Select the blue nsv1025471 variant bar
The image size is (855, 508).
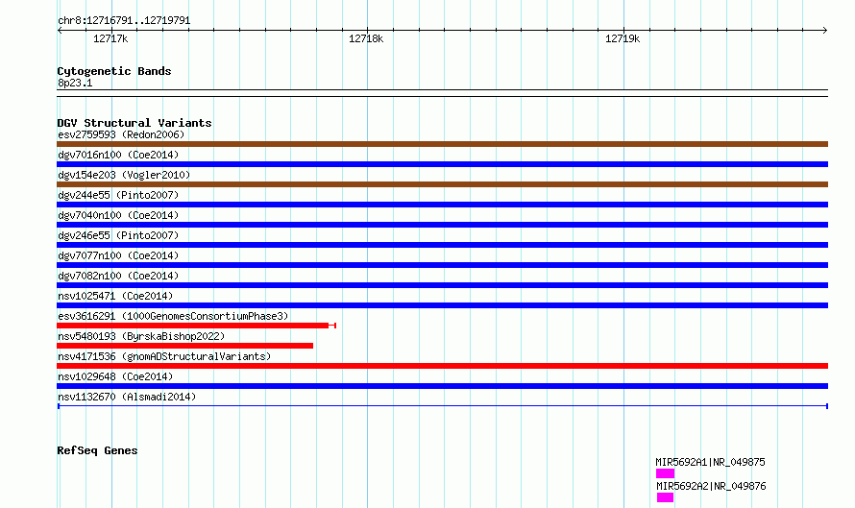(442, 305)
